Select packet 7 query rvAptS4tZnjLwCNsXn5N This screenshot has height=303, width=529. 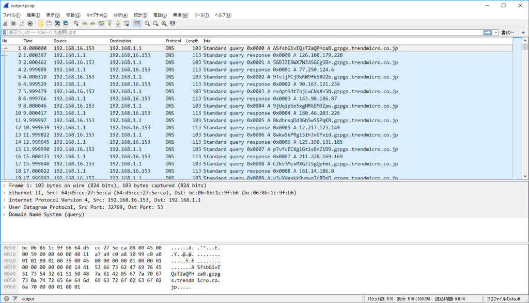coord(256,91)
